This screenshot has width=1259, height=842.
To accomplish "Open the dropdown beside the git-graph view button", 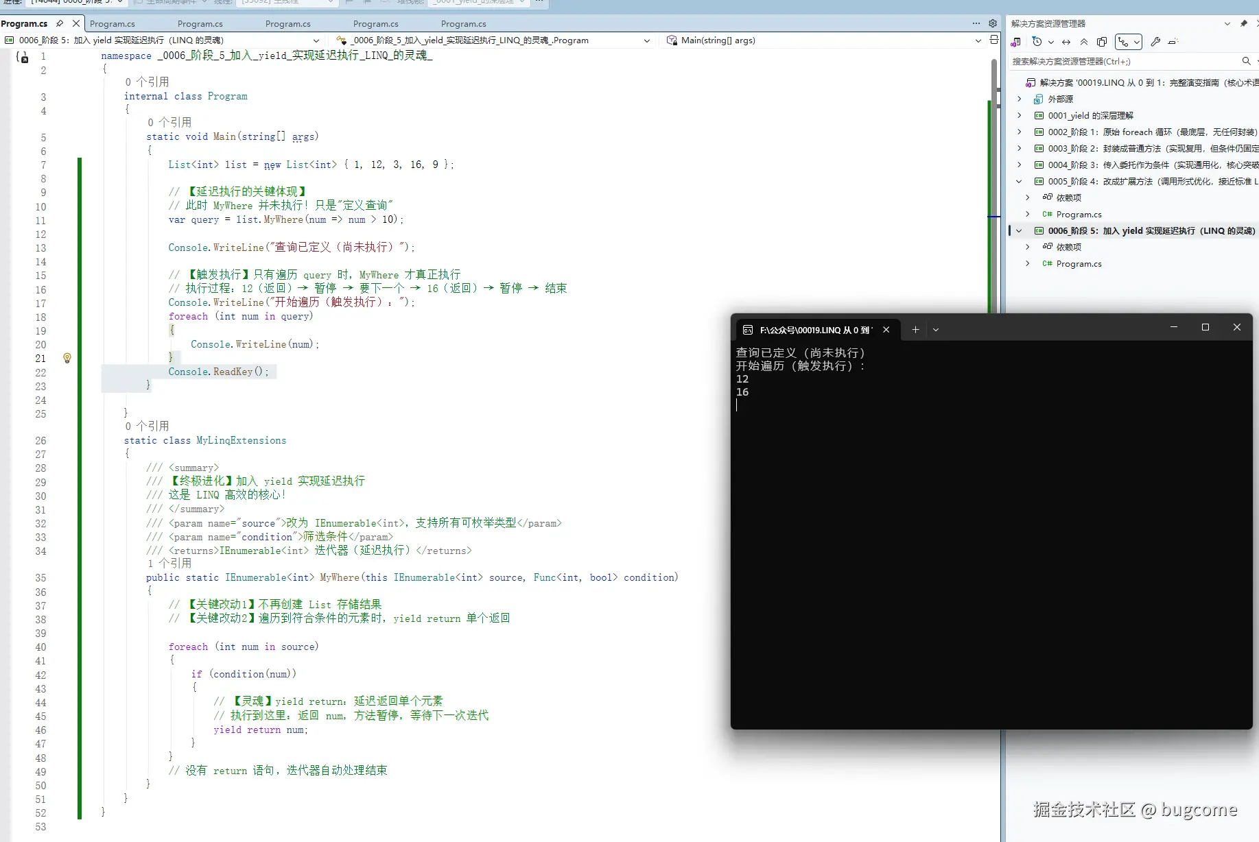I will point(1136,42).
